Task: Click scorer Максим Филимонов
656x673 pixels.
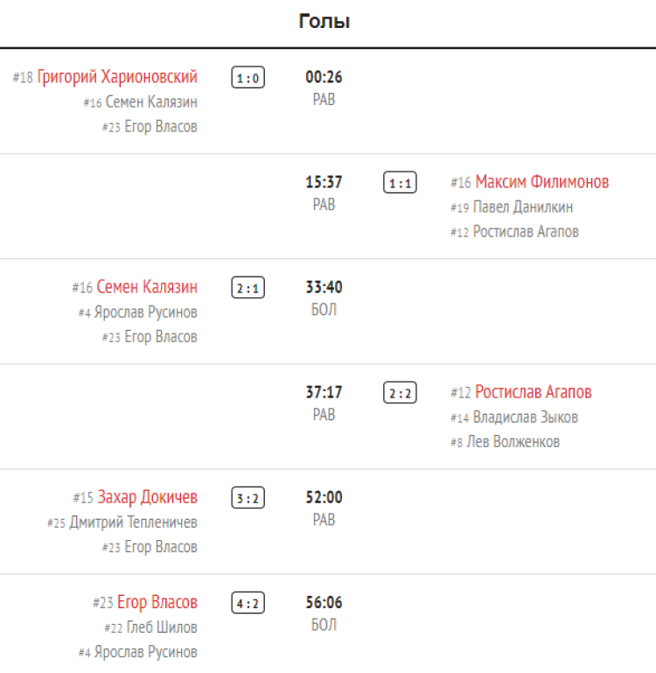Action: tap(541, 182)
